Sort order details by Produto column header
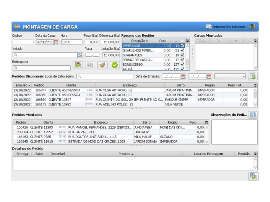Image resolution: width=270 pixels, height=202 pixels. pyautogui.click(x=125, y=154)
